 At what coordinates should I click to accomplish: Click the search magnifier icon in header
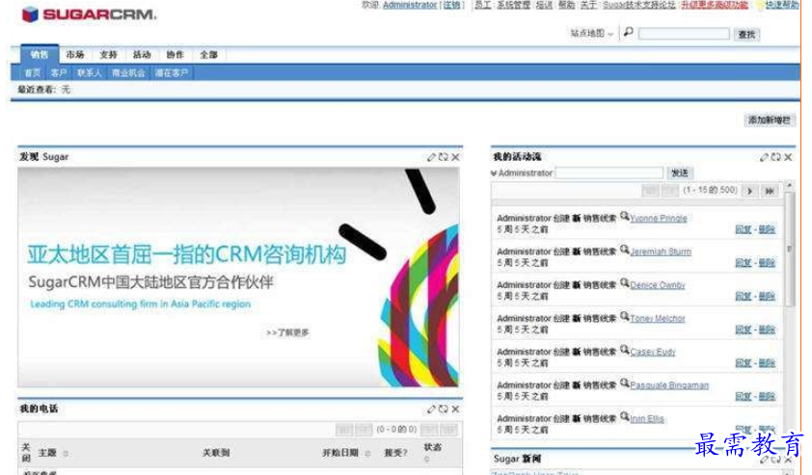(x=628, y=33)
